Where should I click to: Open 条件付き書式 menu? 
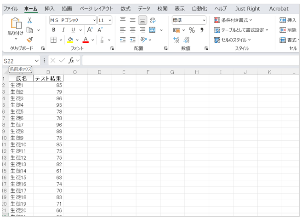tap(233, 20)
